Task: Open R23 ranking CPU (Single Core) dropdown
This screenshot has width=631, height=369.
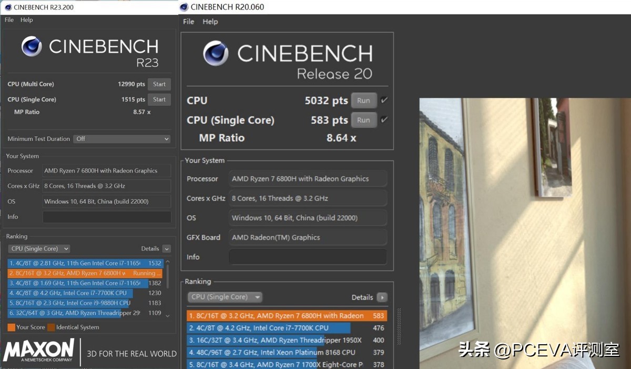Action: pos(39,248)
